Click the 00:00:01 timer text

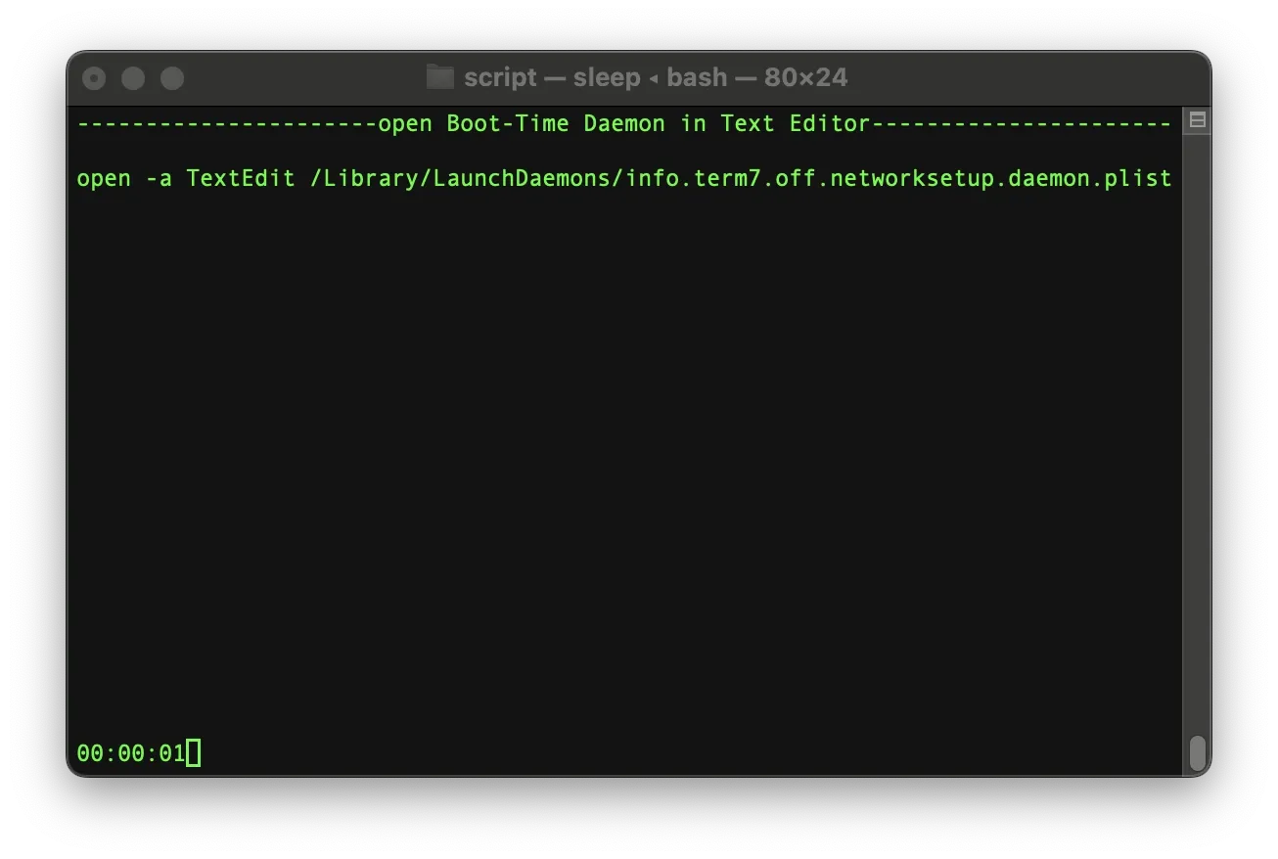click(x=131, y=753)
